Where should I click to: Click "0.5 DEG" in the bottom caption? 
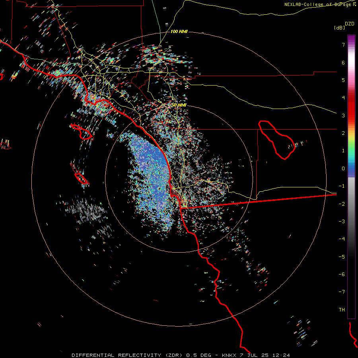(198, 355)
